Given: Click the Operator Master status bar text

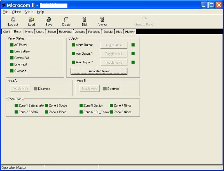Looking at the screenshot, I should point(14,168).
